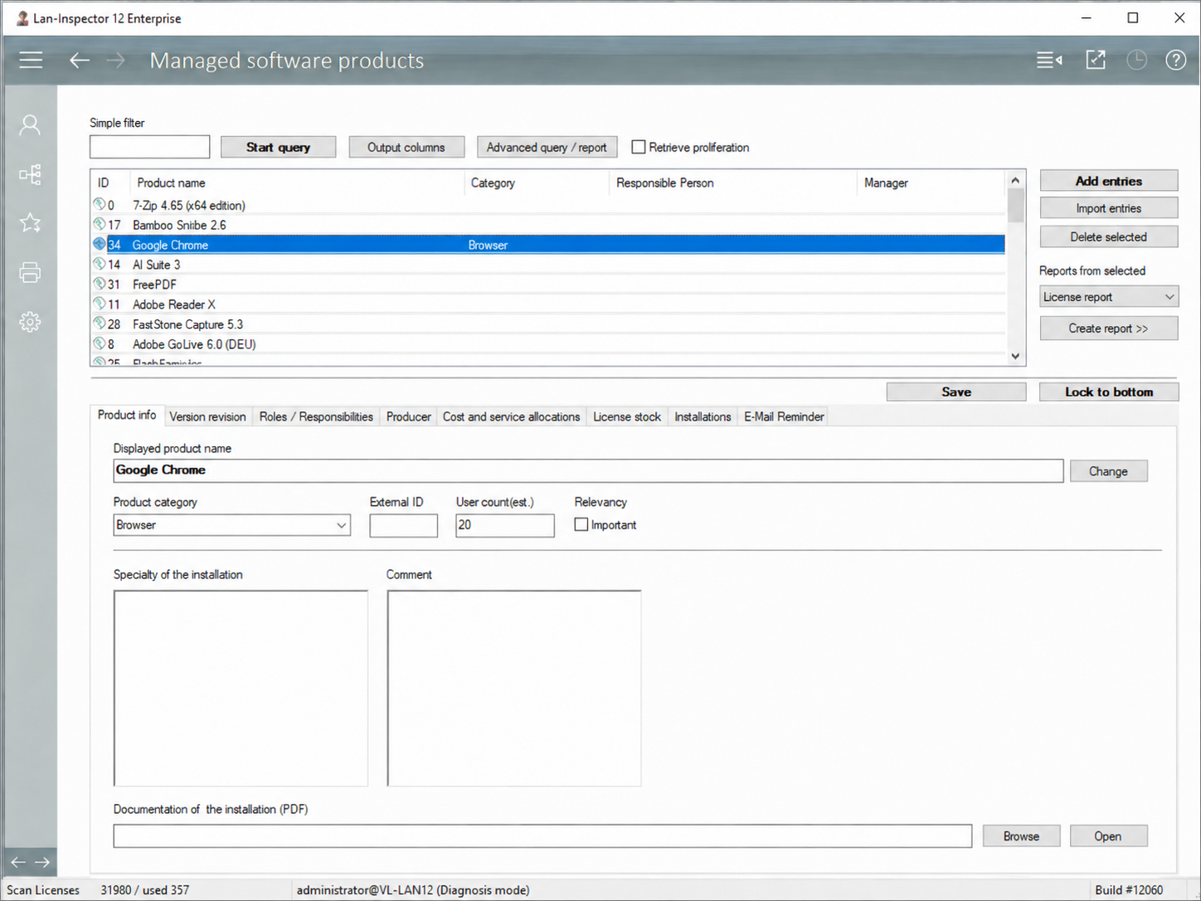Click Create report >> button
Viewport: 1201px width, 901px height.
point(1109,328)
